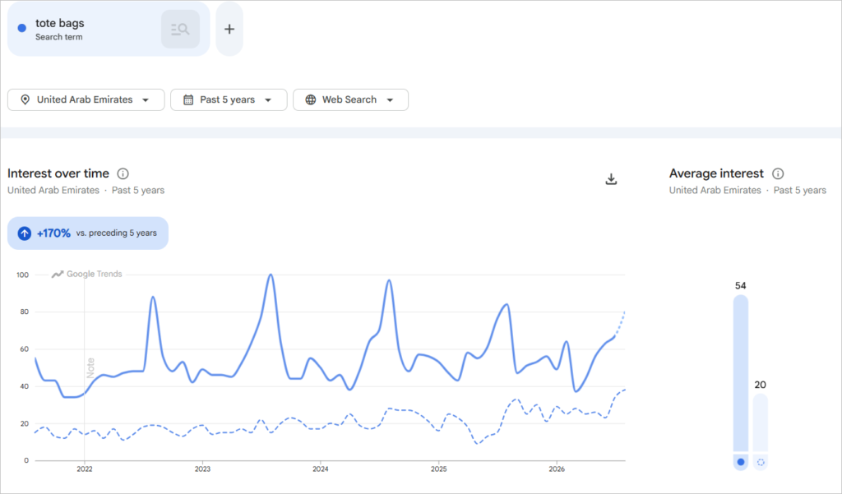The width and height of the screenshot is (842, 494).
Task: Toggle the dashed circle under the 20 bar
Action: (x=761, y=462)
